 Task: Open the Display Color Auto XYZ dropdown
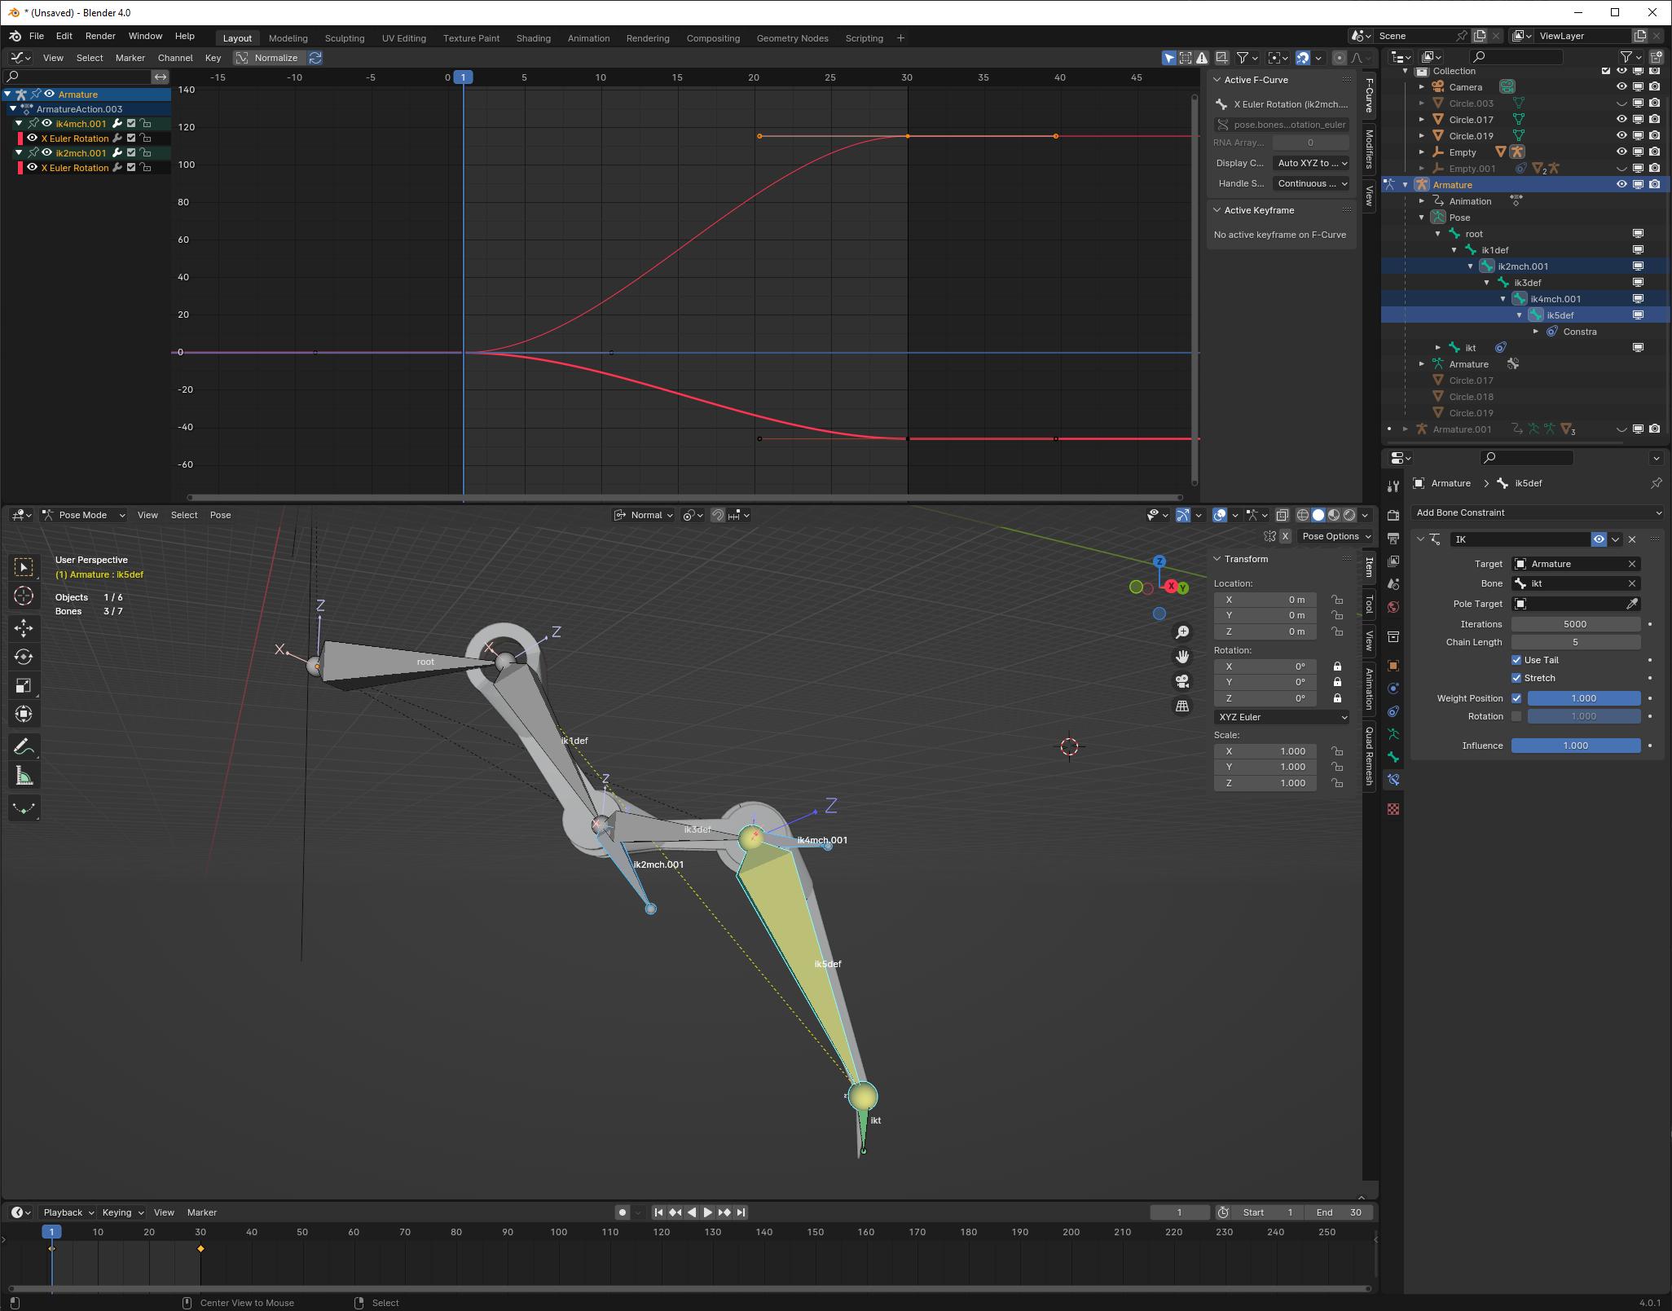click(x=1311, y=163)
